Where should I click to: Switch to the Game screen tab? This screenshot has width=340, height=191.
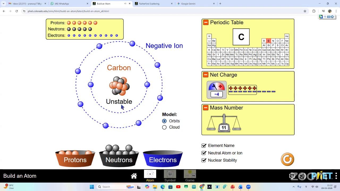click(x=190, y=176)
